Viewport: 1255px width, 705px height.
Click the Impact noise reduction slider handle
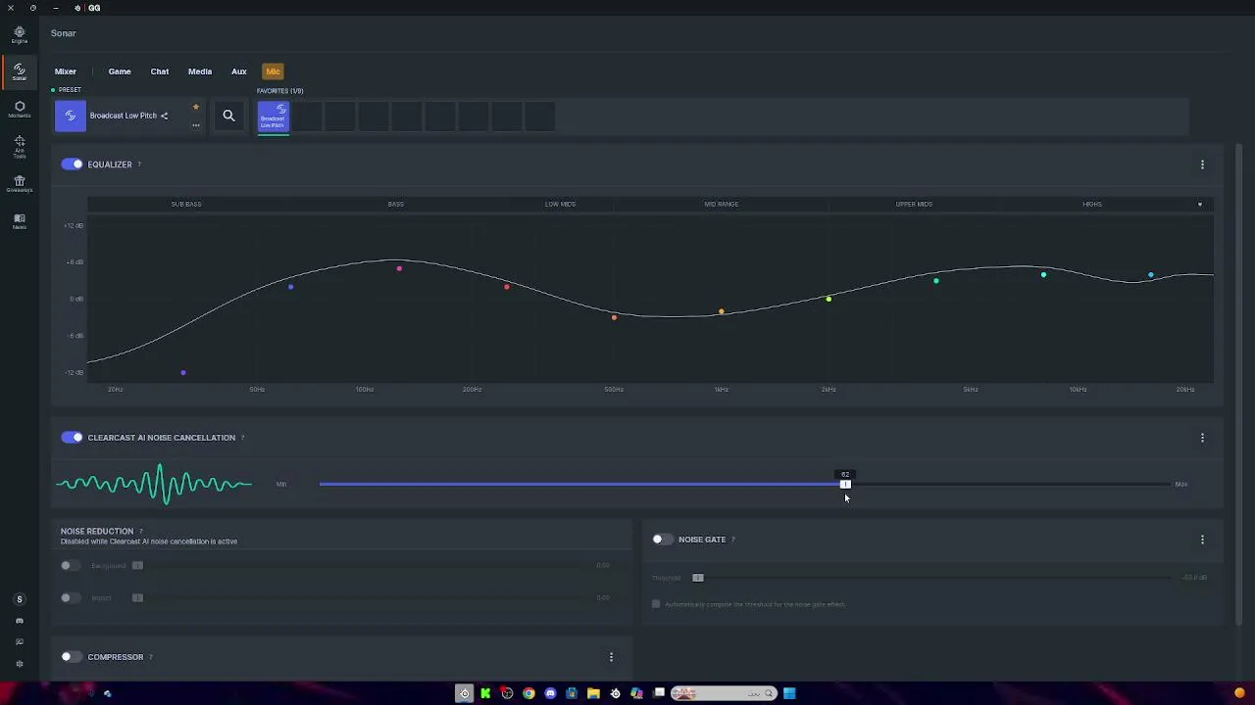[x=137, y=598]
